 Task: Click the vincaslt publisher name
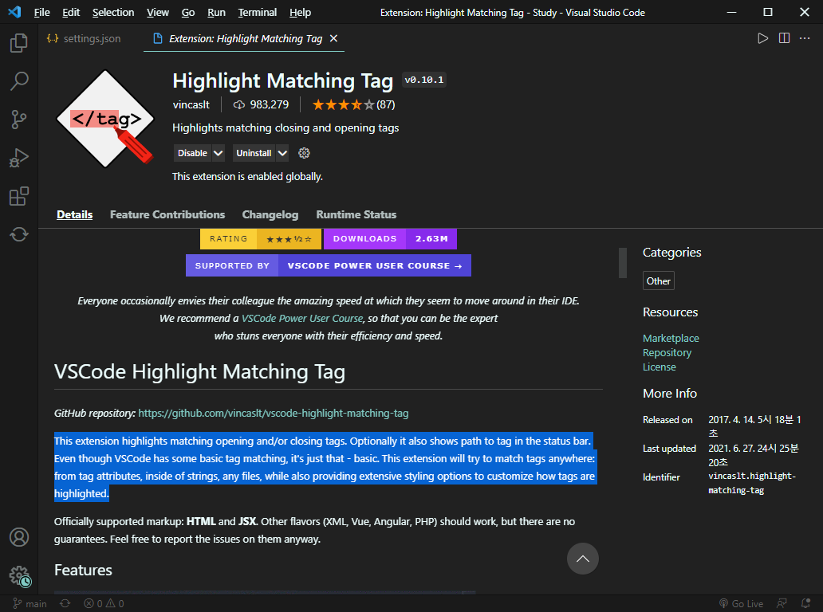pos(191,105)
